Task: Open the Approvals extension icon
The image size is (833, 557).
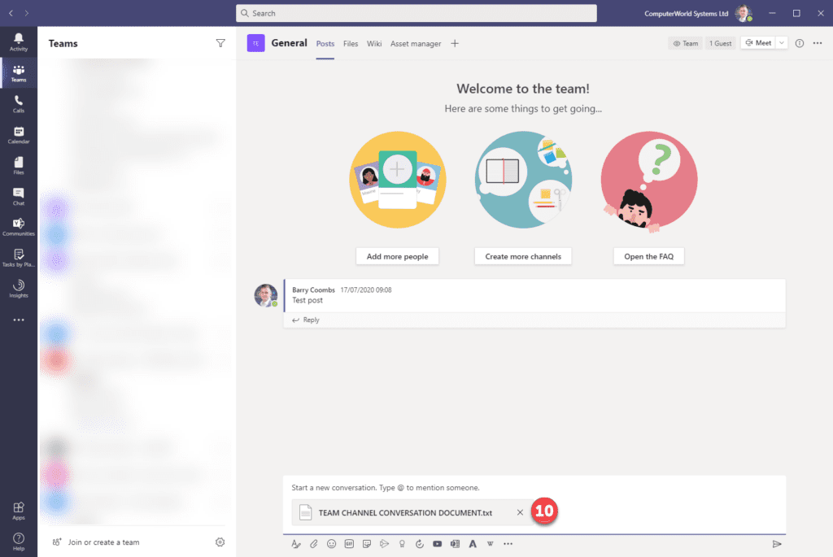Action: tap(420, 544)
